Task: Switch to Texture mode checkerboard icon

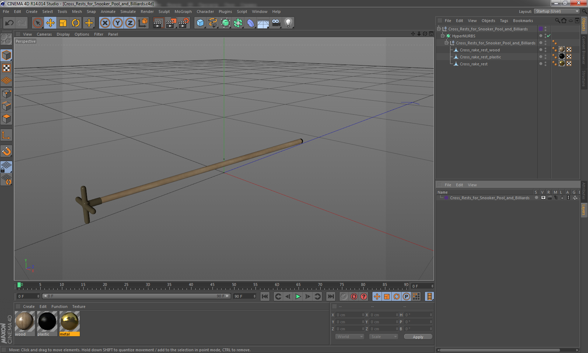Action: [x=6, y=68]
